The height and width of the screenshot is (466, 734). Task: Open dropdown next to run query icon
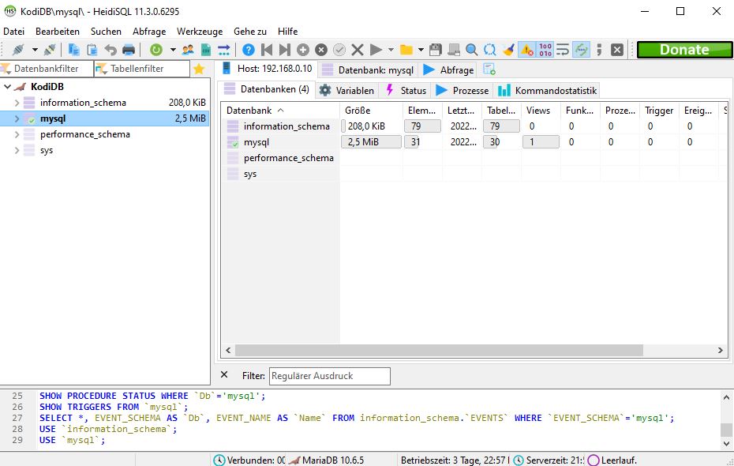pyautogui.click(x=391, y=50)
